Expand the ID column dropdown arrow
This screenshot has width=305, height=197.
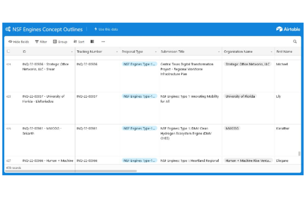[x=72, y=52]
